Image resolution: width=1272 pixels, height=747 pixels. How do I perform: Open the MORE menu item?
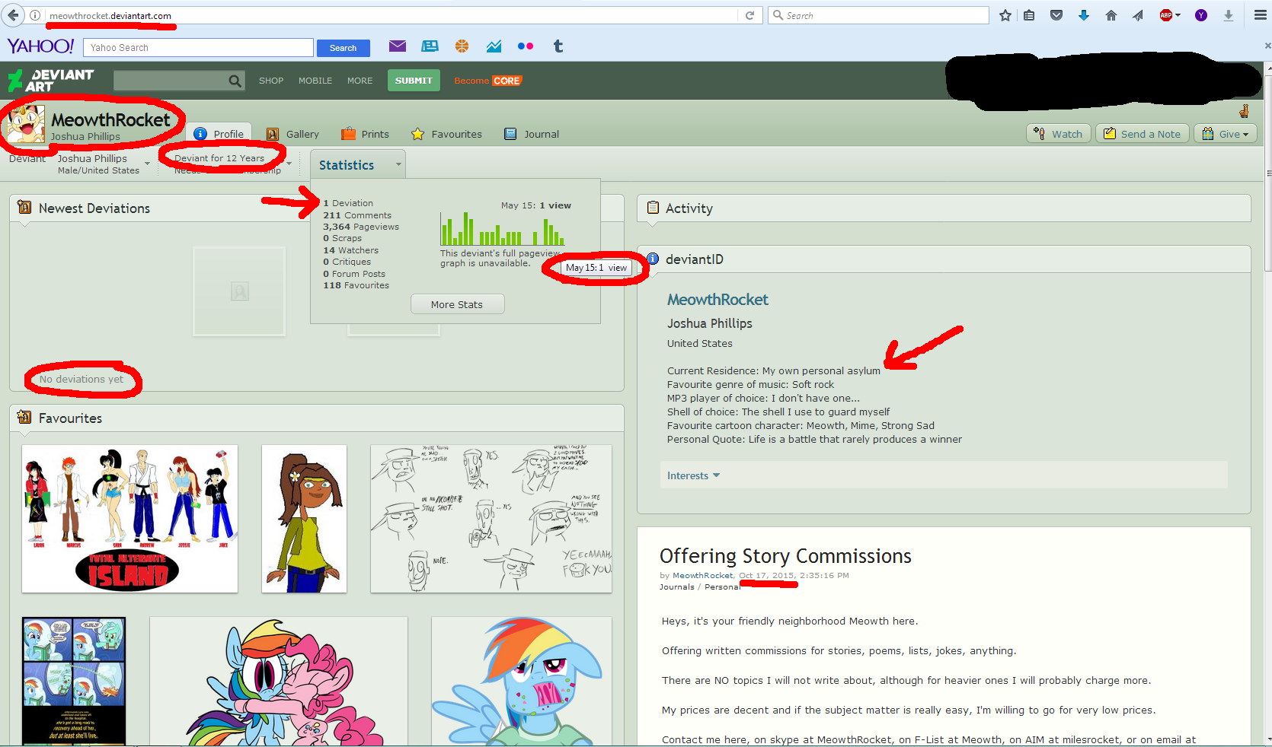360,81
